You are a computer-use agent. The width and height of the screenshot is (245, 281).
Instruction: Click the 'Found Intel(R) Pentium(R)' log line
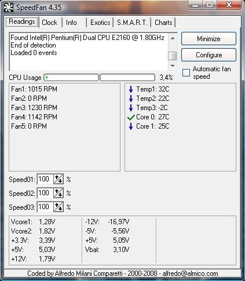pyautogui.click(x=87, y=38)
